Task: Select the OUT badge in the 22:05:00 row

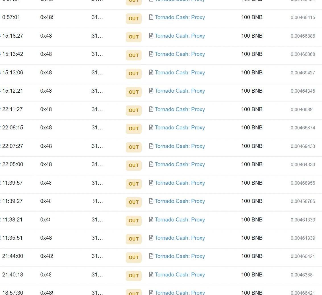Action: [134, 165]
